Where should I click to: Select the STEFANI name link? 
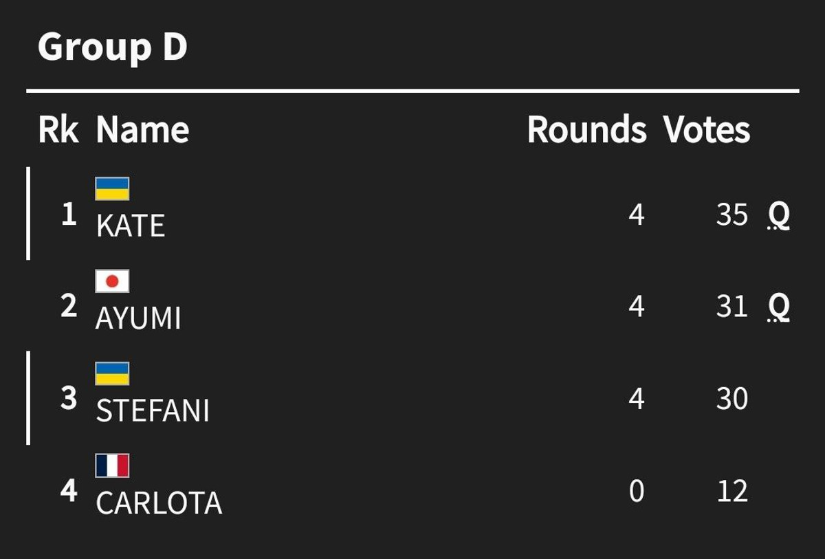point(153,410)
